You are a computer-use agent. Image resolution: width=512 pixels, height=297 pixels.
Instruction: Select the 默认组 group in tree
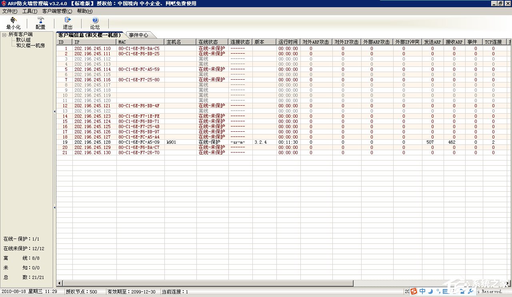(23, 40)
